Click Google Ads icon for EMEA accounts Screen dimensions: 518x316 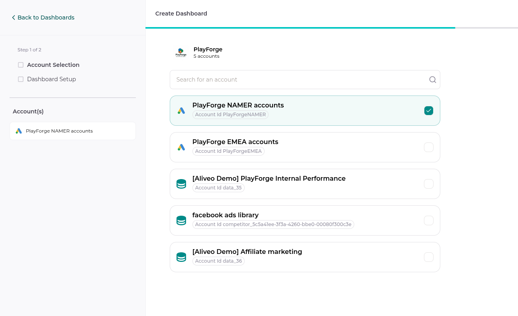pyautogui.click(x=181, y=147)
